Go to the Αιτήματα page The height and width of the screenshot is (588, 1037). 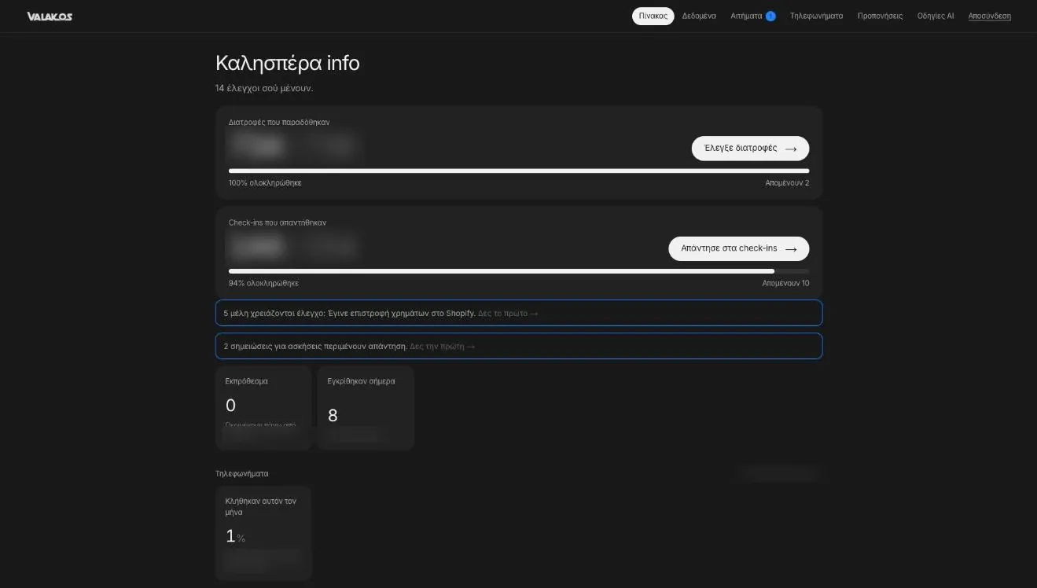(746, 16)
